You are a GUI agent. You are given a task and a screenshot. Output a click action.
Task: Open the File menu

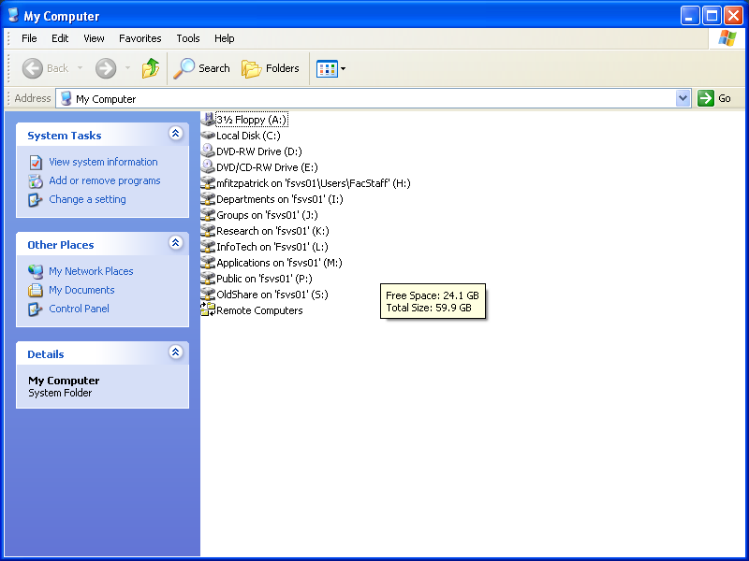click(x=29, y=38)
